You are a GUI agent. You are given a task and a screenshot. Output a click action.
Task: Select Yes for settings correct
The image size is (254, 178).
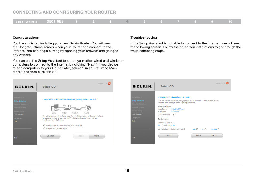point(197,129)
